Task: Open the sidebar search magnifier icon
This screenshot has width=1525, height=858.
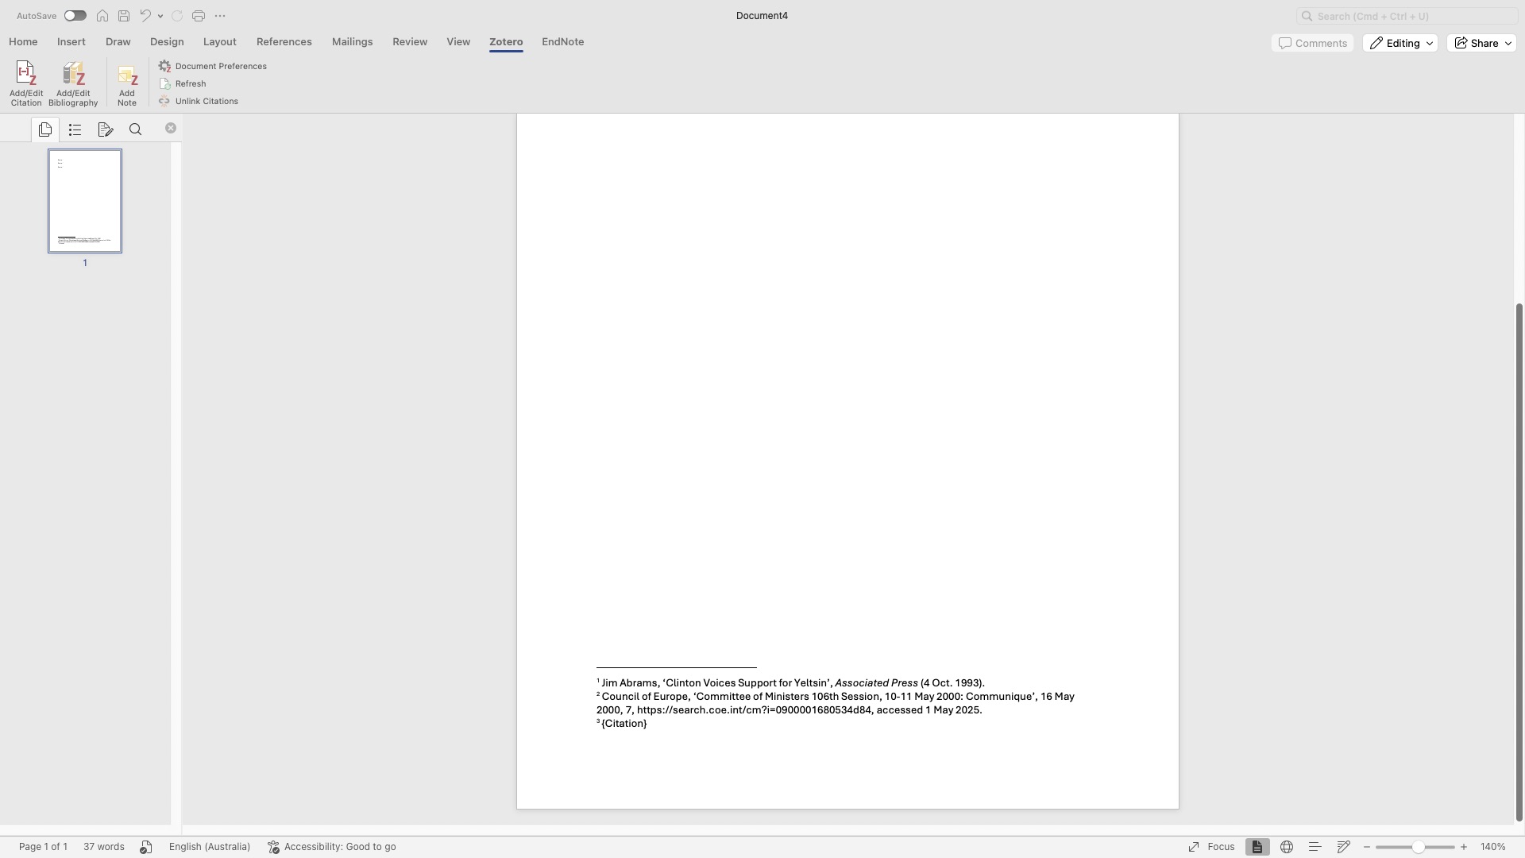Action: click(x=136, y=129)
